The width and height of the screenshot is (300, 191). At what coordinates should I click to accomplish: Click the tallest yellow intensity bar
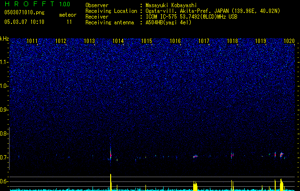coord(111,182)
